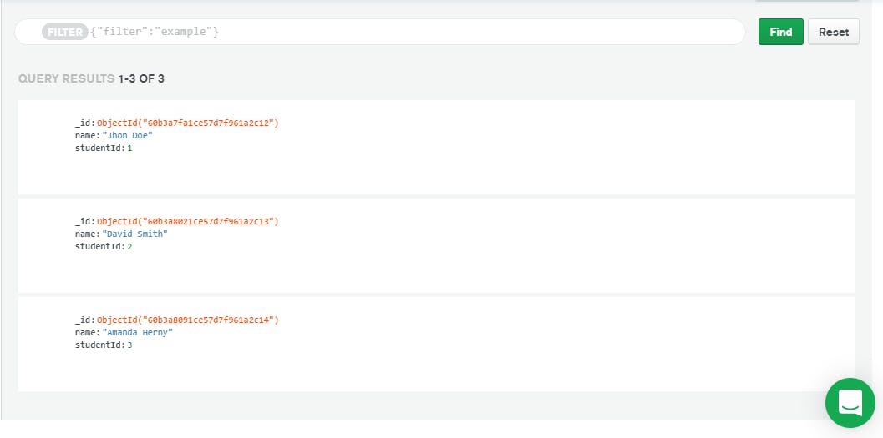Select the name value "Jhon Doe"

(x=127, y=135)
